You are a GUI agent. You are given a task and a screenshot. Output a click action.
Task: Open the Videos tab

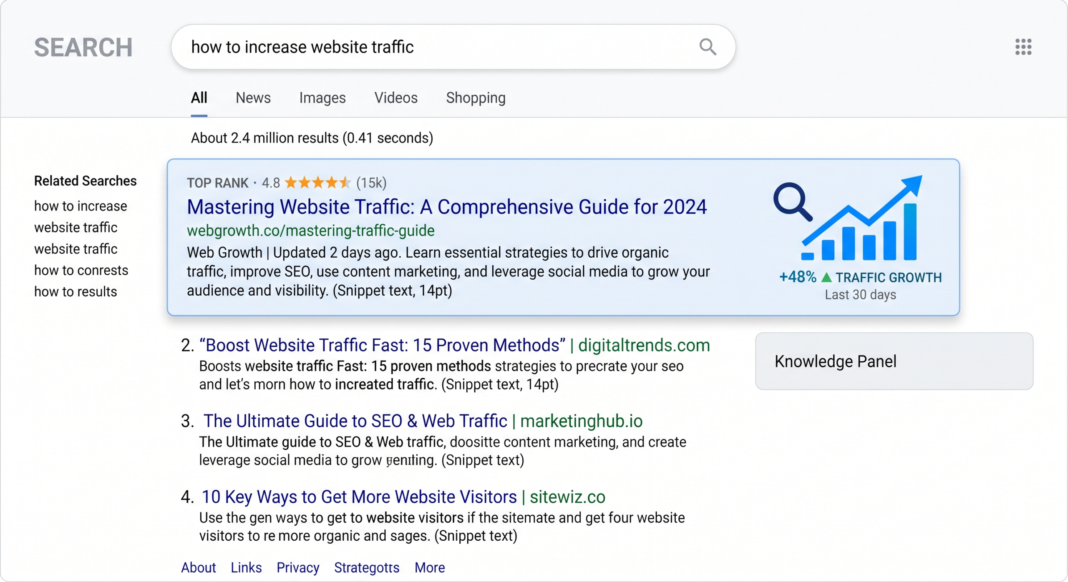(396, 98)
